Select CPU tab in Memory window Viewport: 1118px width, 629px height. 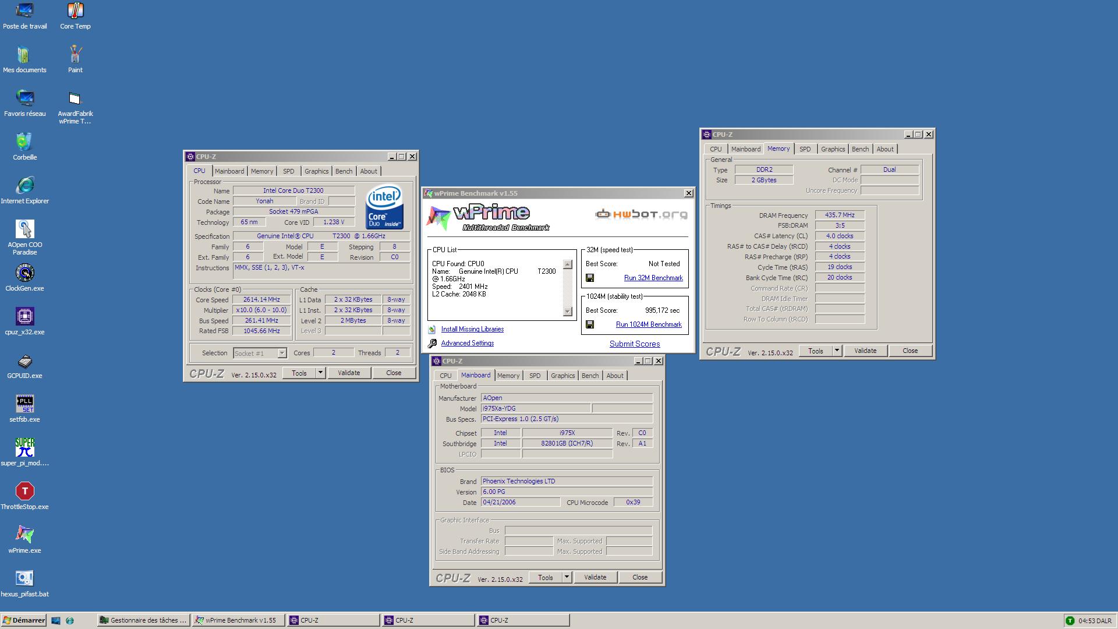pos(716,149)
